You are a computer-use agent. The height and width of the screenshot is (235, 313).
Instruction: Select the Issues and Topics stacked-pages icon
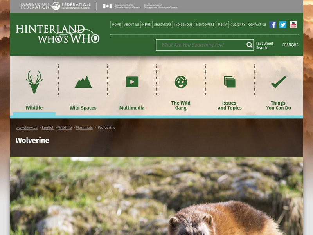(x=230, y=81)
